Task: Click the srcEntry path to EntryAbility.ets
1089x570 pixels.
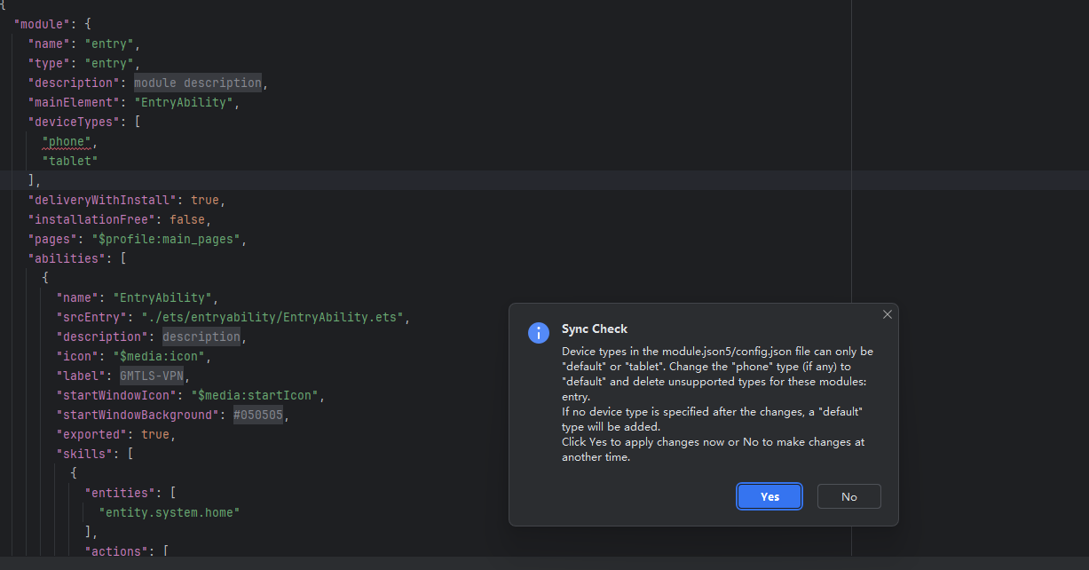Action: click(x=274, y=317)
